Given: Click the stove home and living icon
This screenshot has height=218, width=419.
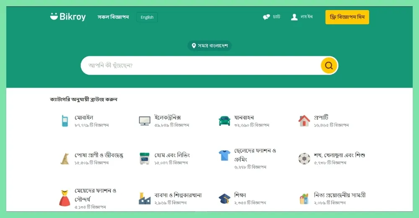Looking at the screenshot, I should tap(145, 158).
